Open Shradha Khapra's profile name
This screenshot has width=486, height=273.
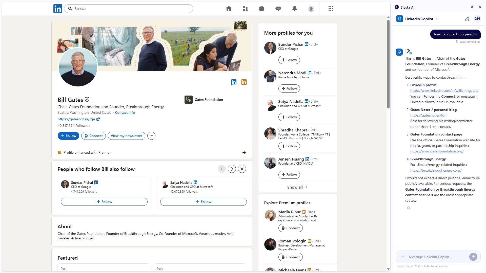click(x=293, y=130)
